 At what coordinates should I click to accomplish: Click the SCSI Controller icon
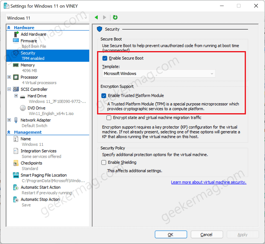pos(16,89)
